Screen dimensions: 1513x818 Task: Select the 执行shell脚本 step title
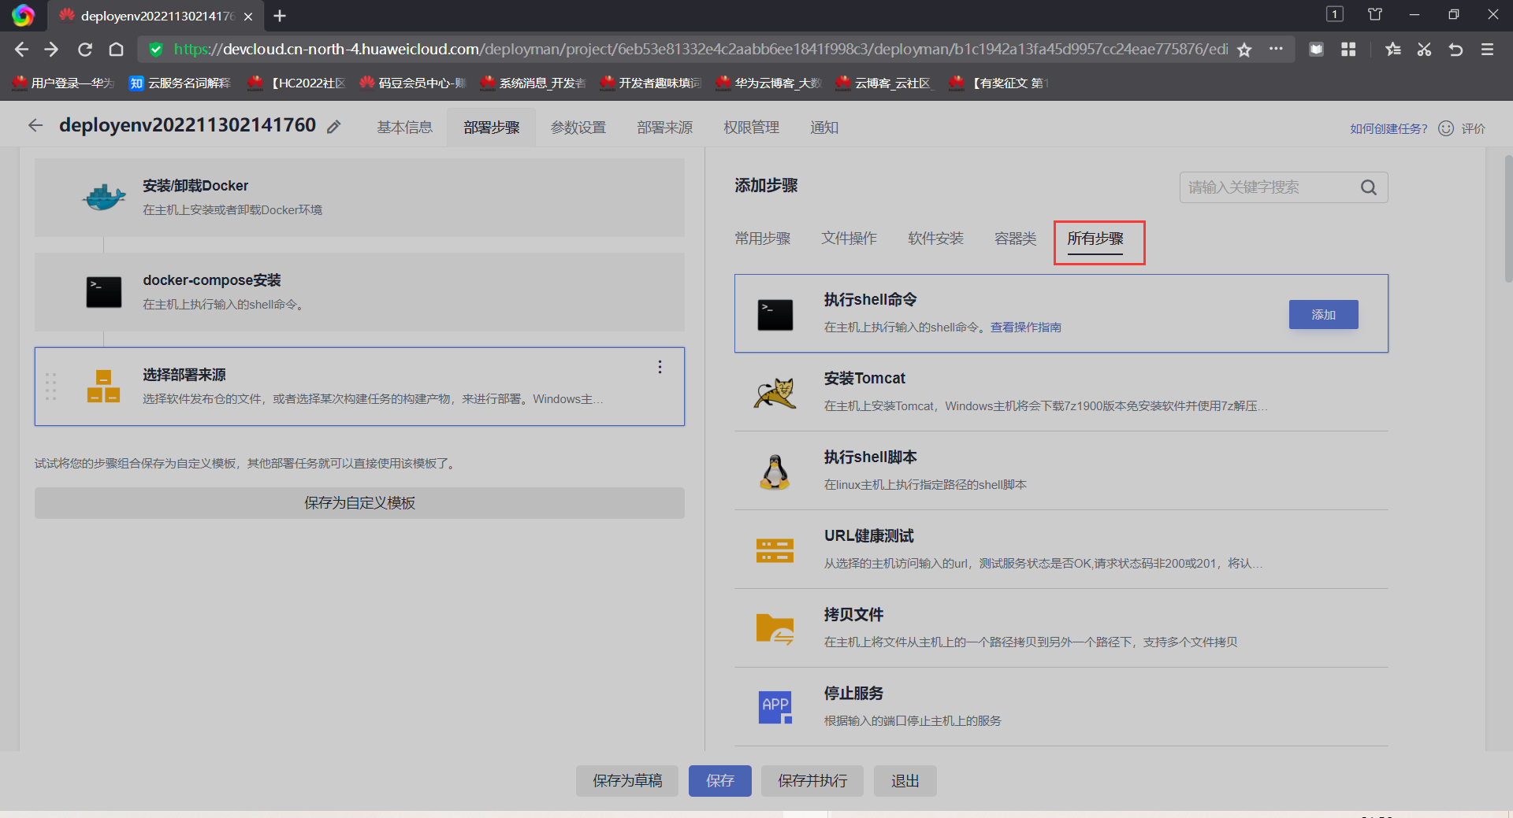point(871,457)
